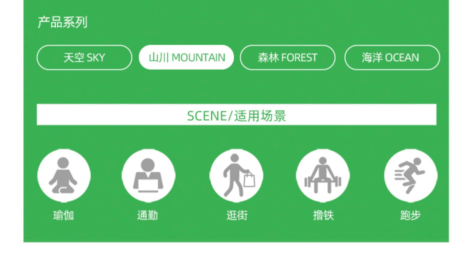This screenshot has height=262, width=475.
Task: Select the weightlifting (撸铁) icon
Action: (323, 176)
